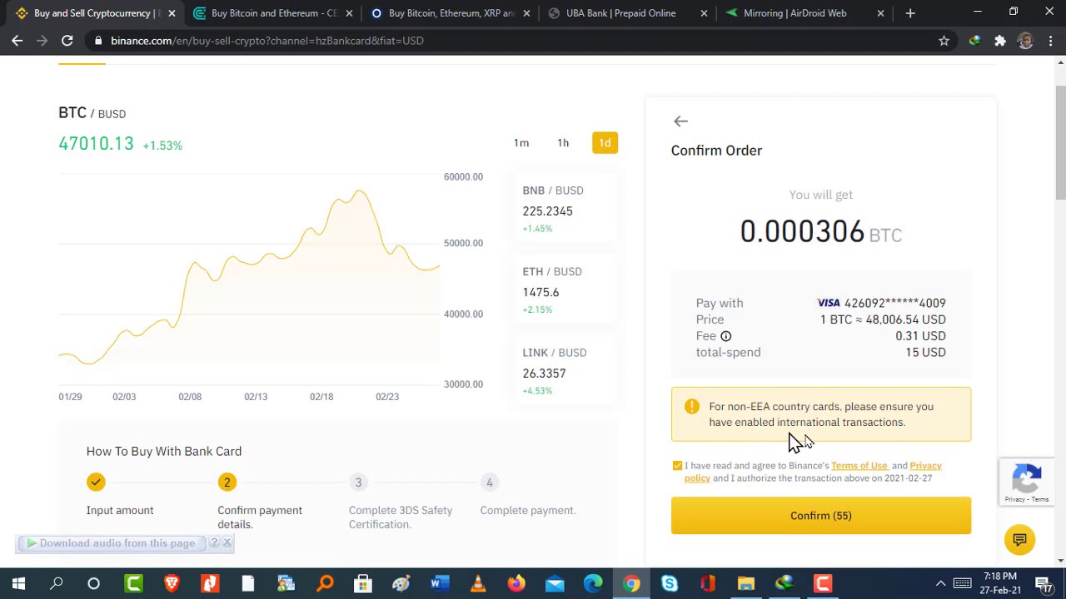Select the 1h chart interval

click(x=563, y=143)
